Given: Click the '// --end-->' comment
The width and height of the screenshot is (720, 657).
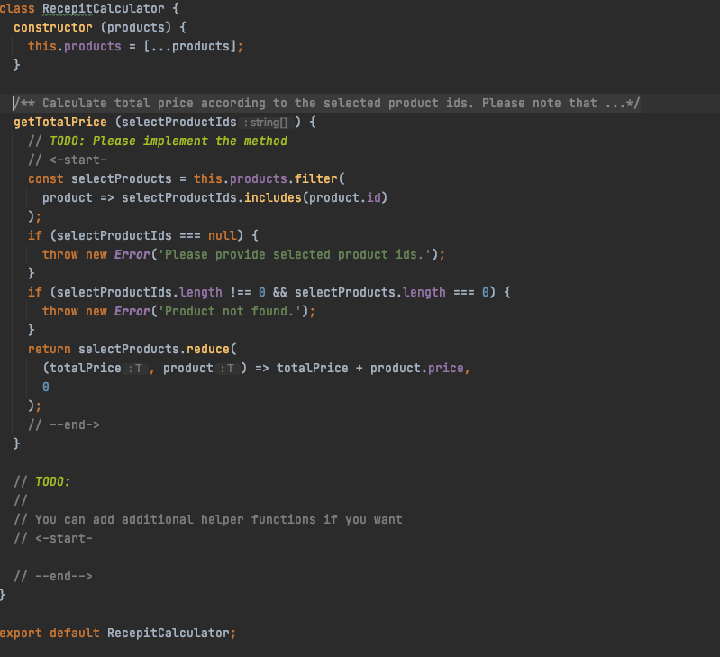Looking at the screenshot, I should [x=53, y=576].
